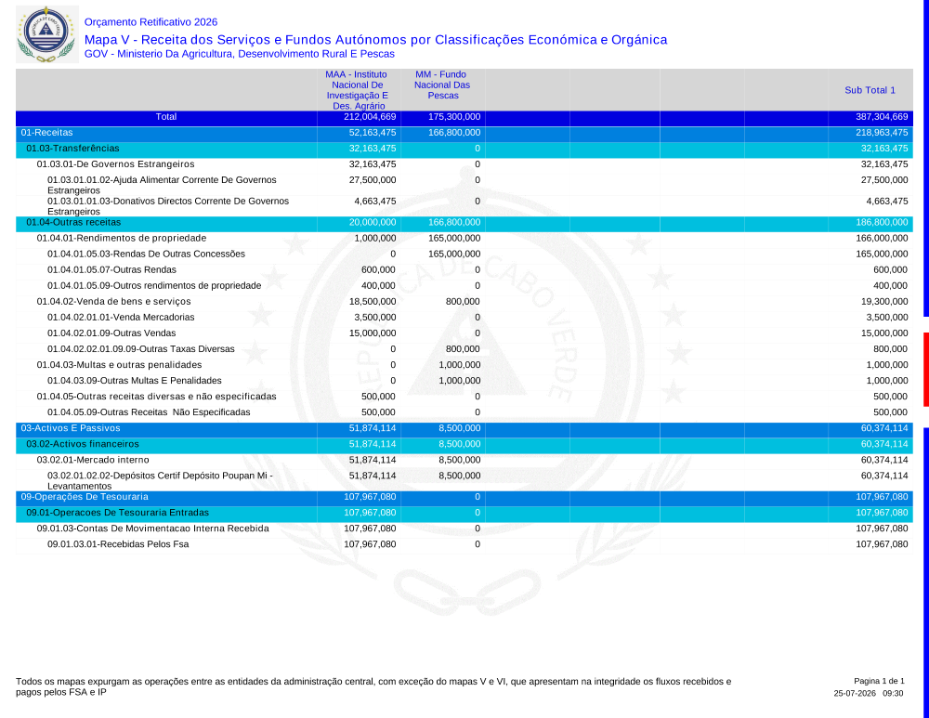Screen dimensions: 929x718
Task: Click the footnote starting 'Todos os mapas expurgam'
Action: tap(373, 686)
